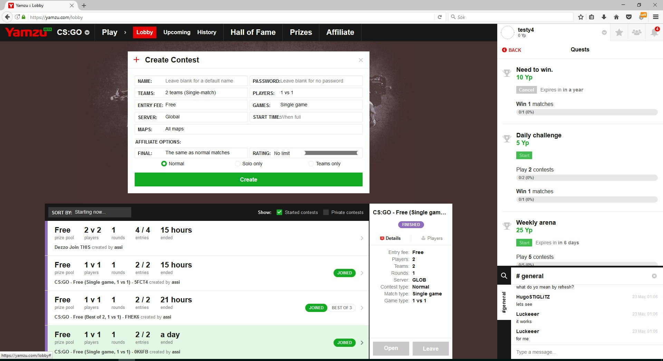Viewport: 663px width, 361px height.
Task: Open the SORT BY Starting now dropdown
Action: 90,212
